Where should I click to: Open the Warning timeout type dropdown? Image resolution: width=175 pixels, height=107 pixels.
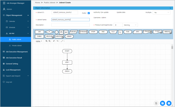pyautogui.click(x=130, y=25)
